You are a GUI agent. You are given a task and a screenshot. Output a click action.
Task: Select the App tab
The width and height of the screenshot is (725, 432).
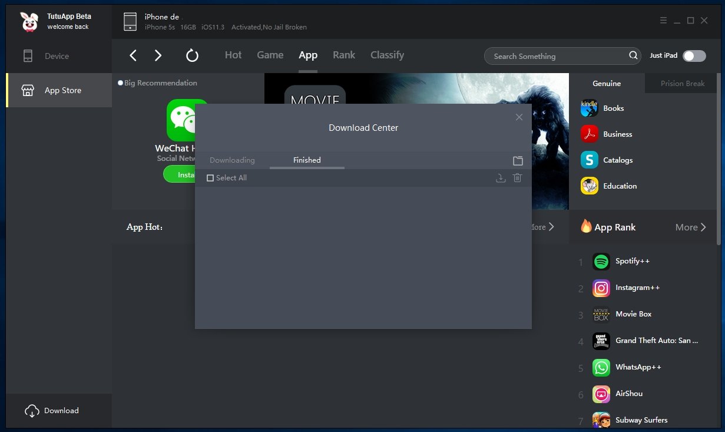point(308,55)
